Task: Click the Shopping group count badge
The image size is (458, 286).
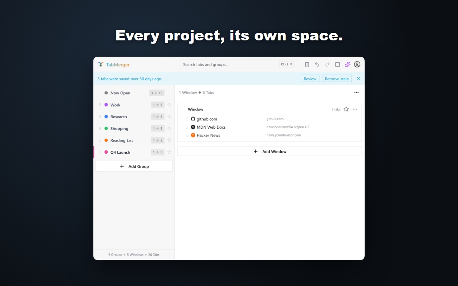Action: click(x=157, y=129)
